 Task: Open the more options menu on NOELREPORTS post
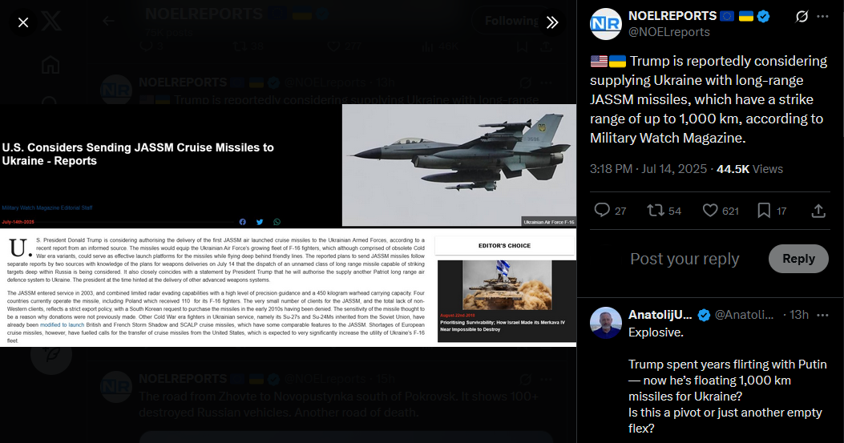822,17
